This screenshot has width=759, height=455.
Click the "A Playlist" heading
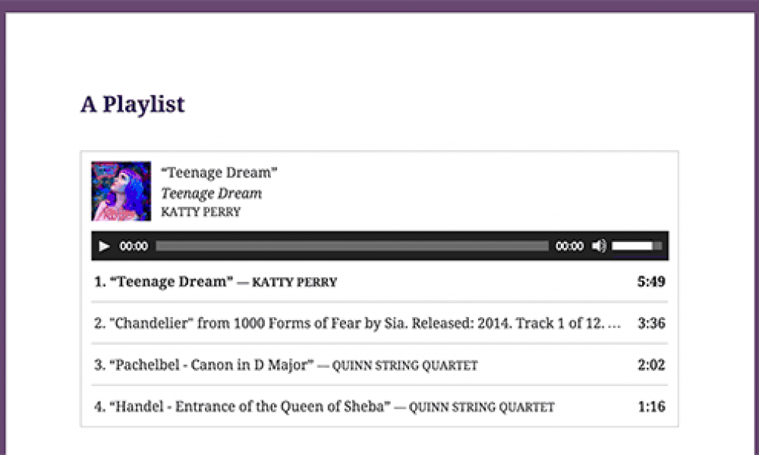(x=133, y=104)
